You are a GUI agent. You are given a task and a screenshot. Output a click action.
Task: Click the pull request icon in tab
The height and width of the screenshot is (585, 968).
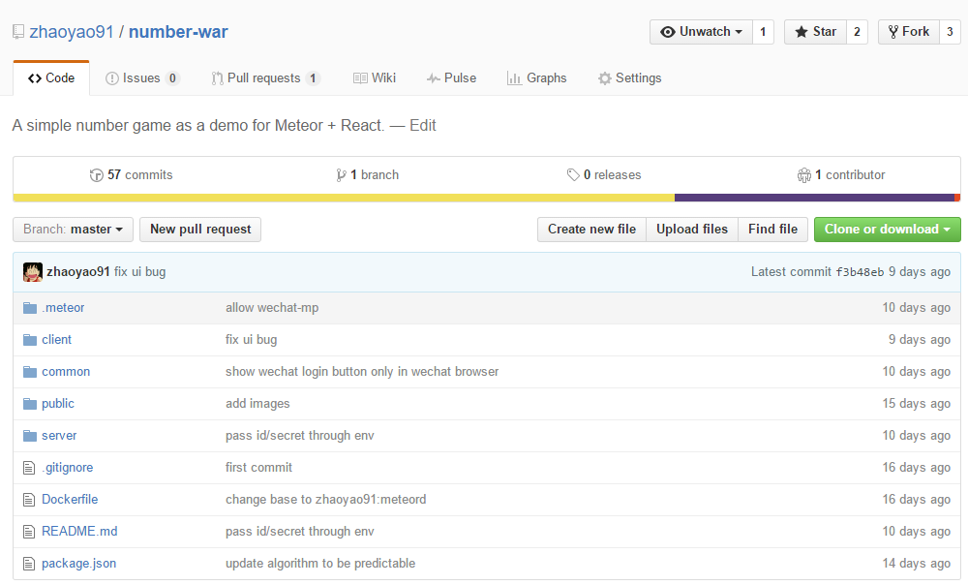(x=217, y=78)
